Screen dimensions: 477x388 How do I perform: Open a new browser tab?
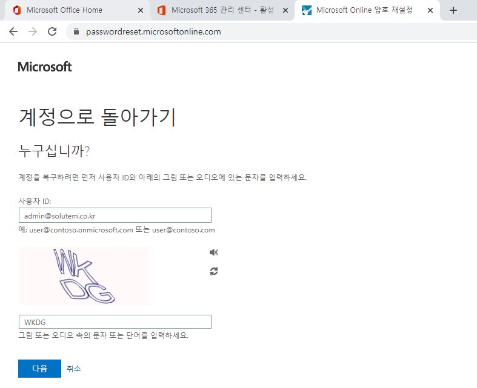coord(453,10)
